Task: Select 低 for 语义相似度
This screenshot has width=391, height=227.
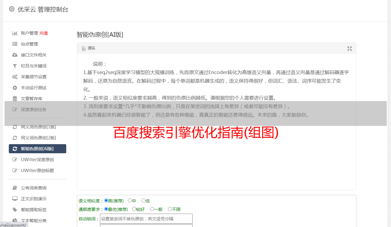Action: coord(143,201)
